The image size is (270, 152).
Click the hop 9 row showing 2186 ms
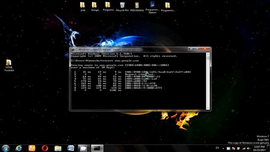coord(97,90)
